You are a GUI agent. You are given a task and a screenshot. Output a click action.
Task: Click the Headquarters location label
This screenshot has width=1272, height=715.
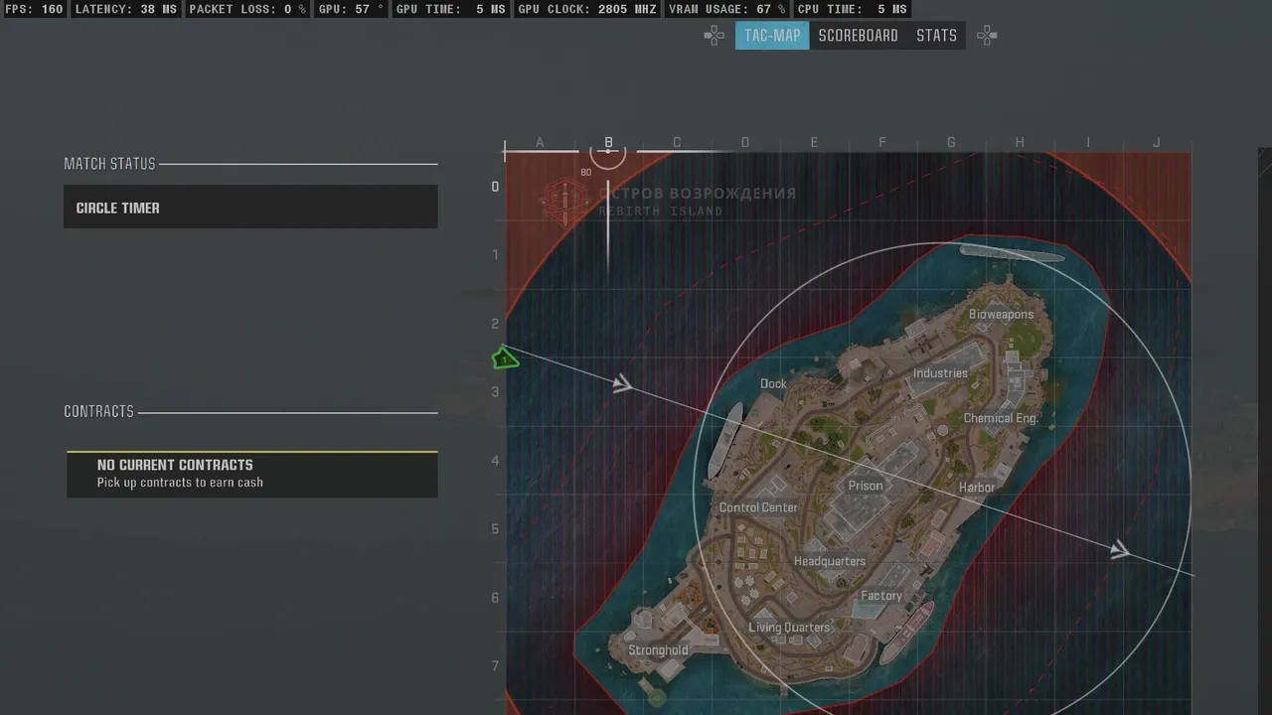point(830,561)
